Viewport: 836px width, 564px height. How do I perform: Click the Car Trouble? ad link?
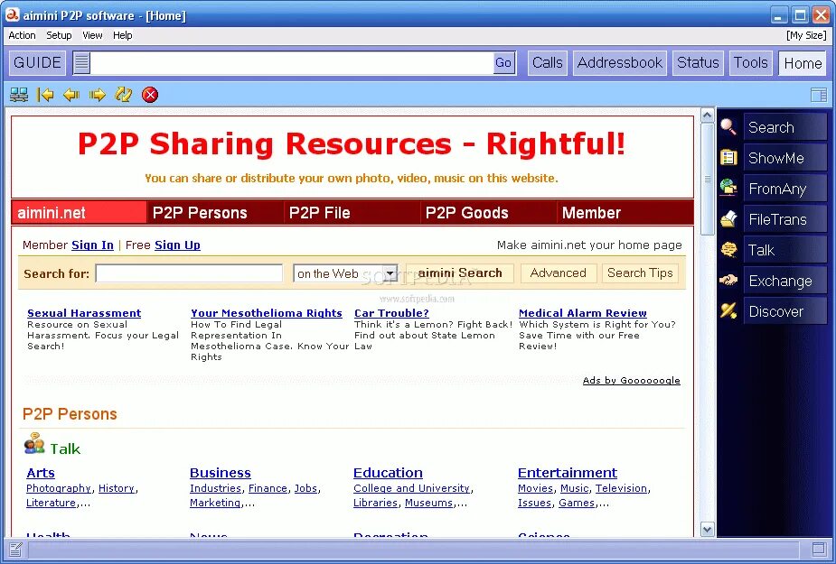[391, 313]
